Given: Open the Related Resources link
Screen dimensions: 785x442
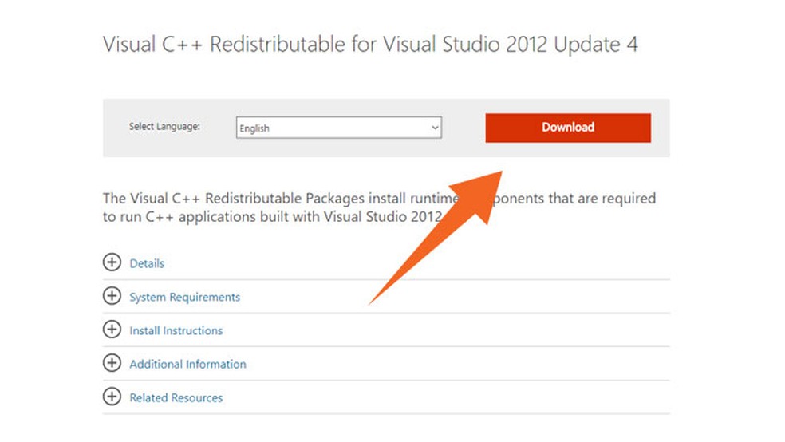Looking at the screenshot, I should (176, 397).
